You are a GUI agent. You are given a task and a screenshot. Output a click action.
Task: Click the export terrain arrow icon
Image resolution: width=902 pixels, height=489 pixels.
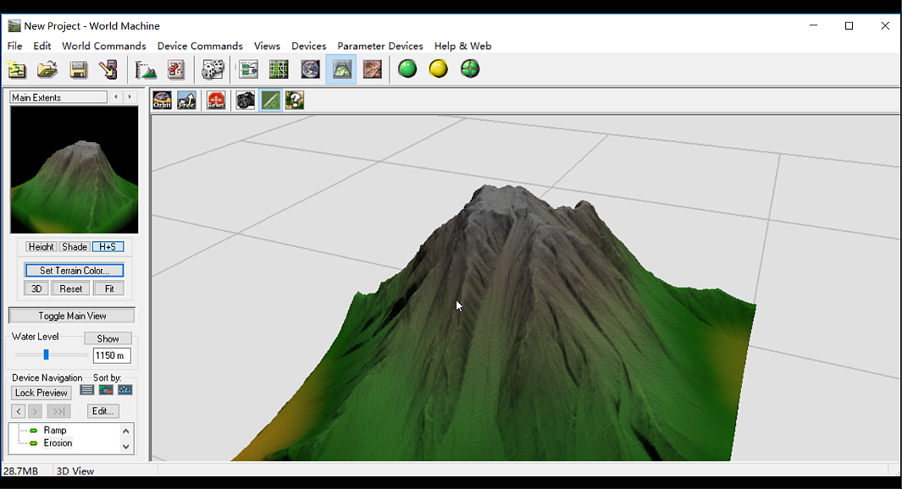pos(108,69)
